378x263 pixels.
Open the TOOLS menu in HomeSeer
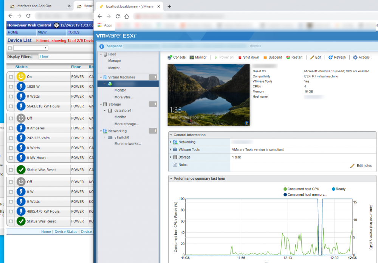click(73, 33)
